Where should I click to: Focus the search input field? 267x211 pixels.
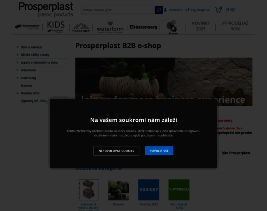pyautogui.click(x=118, y=10)
